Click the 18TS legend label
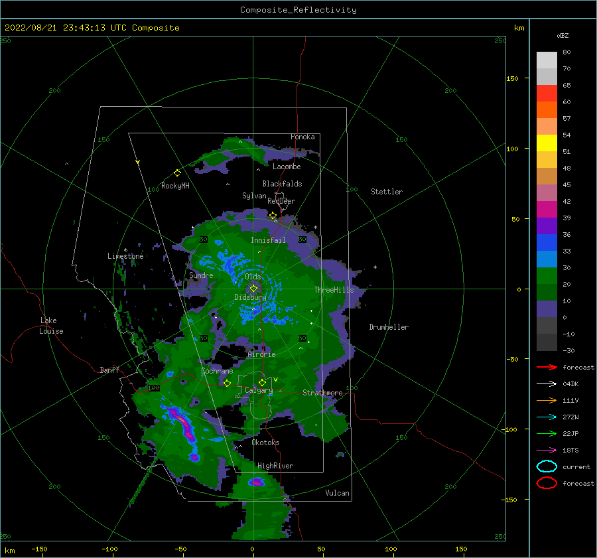Screen dimensions: 597x558 (570, 451)
